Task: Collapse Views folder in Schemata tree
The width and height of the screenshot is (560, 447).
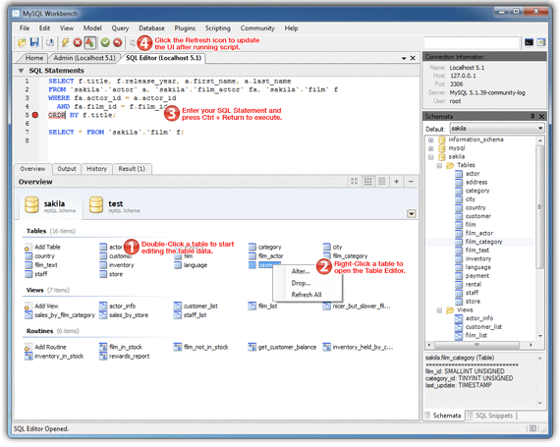Action: tap(439, 310)
